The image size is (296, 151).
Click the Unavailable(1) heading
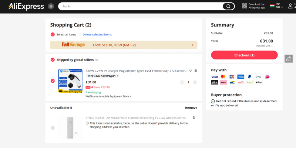pos(61,108)
